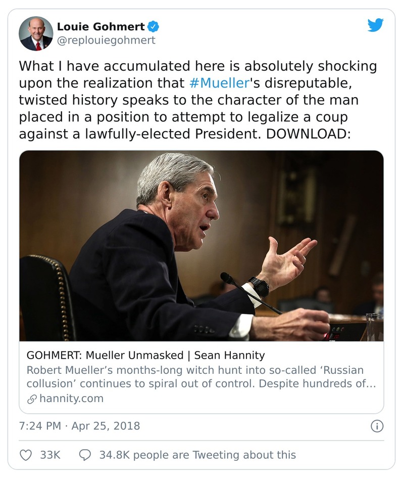
Task: Visit the hannity.com domain link
Action: [x=71, y=399]
